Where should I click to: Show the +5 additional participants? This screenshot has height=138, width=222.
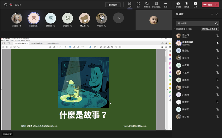[x=118, y=18]
